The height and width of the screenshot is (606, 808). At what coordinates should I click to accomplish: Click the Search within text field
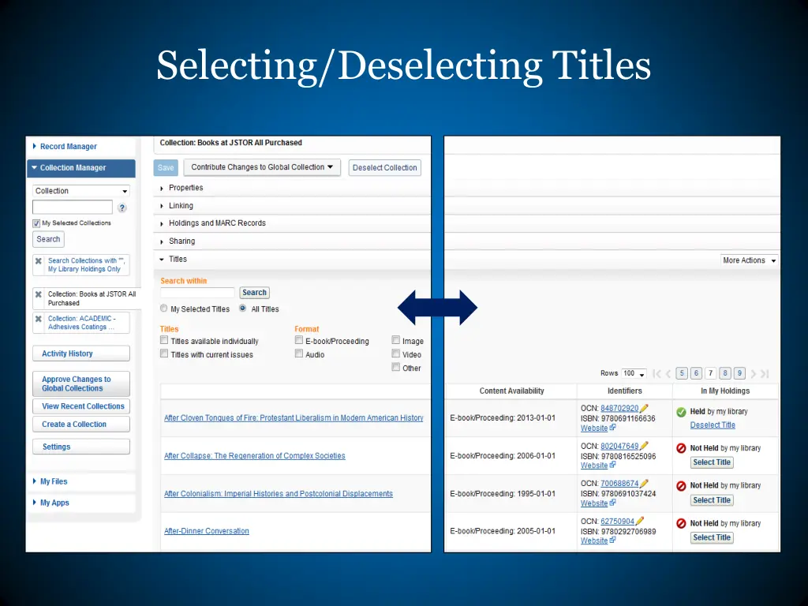tap(197, 293)
